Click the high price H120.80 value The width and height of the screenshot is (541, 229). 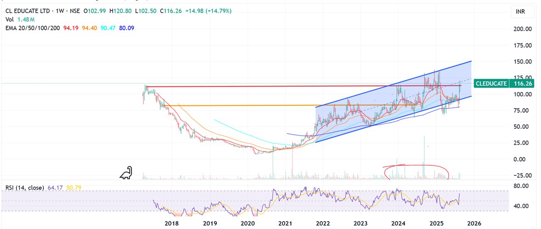tap(120, 11)
